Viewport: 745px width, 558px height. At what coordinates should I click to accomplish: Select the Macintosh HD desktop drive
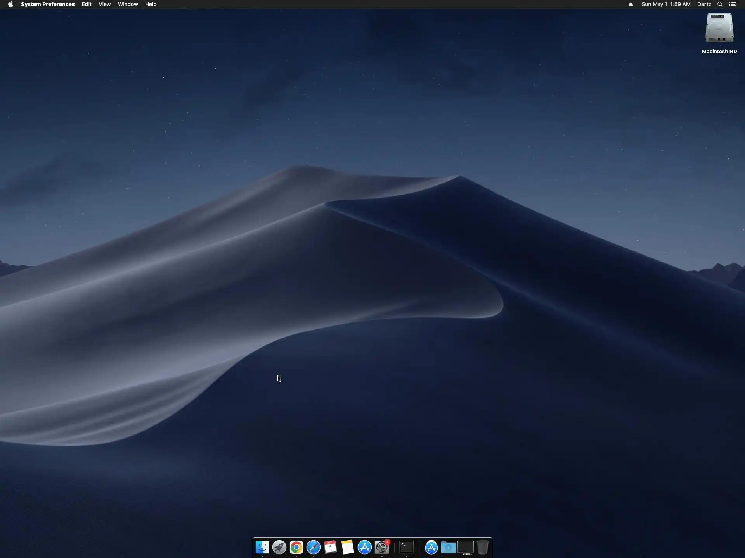(719, 28)
